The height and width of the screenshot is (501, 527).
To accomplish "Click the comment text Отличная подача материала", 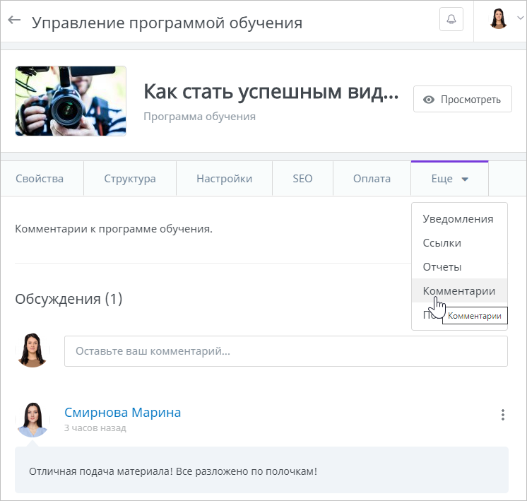I will (x=173, y=471).
